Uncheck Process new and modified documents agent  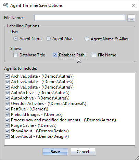(7, 120)
